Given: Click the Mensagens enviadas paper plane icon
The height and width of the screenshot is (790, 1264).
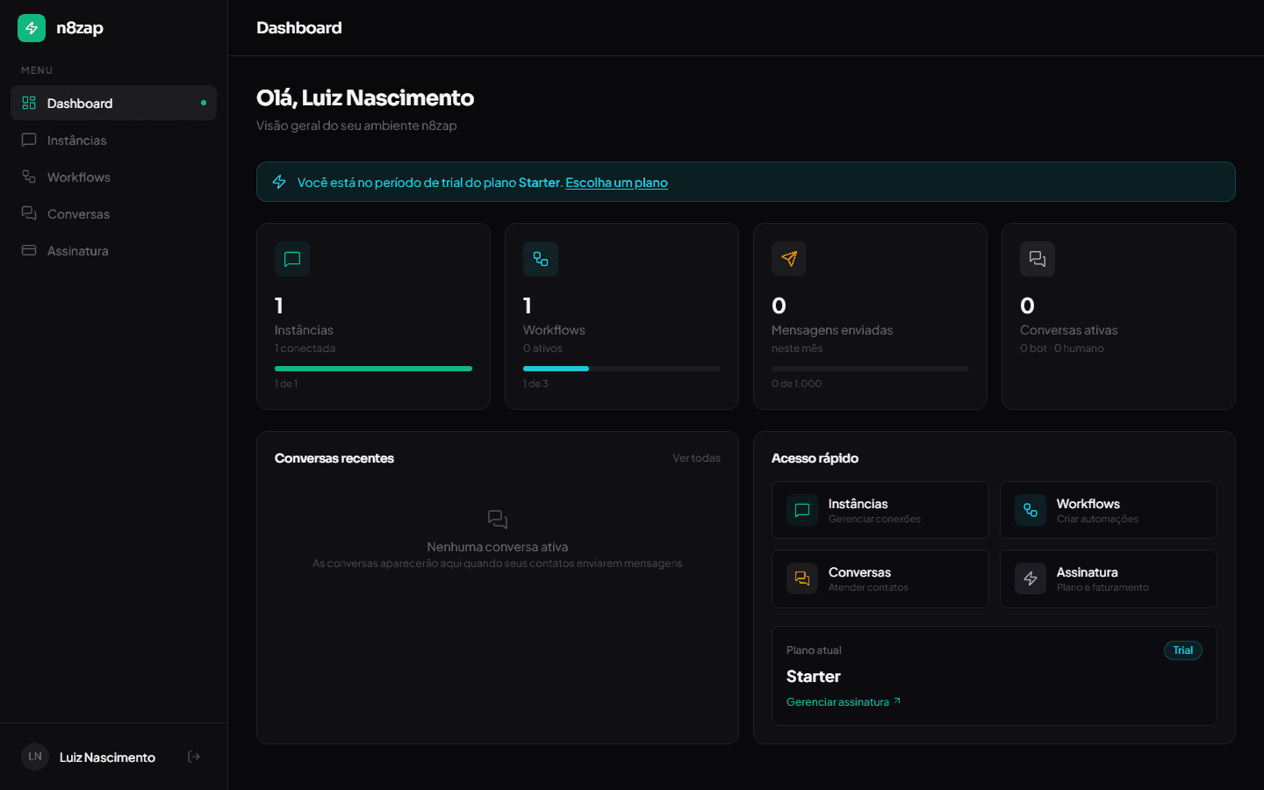Looking at the screenshot, I should [788, 258].
